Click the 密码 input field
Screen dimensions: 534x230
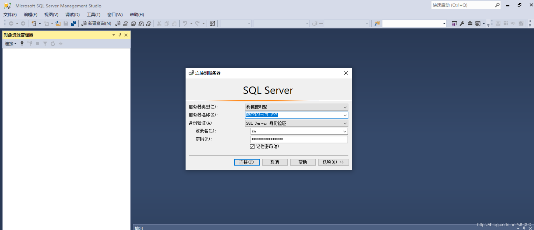(x=299, y=139)
